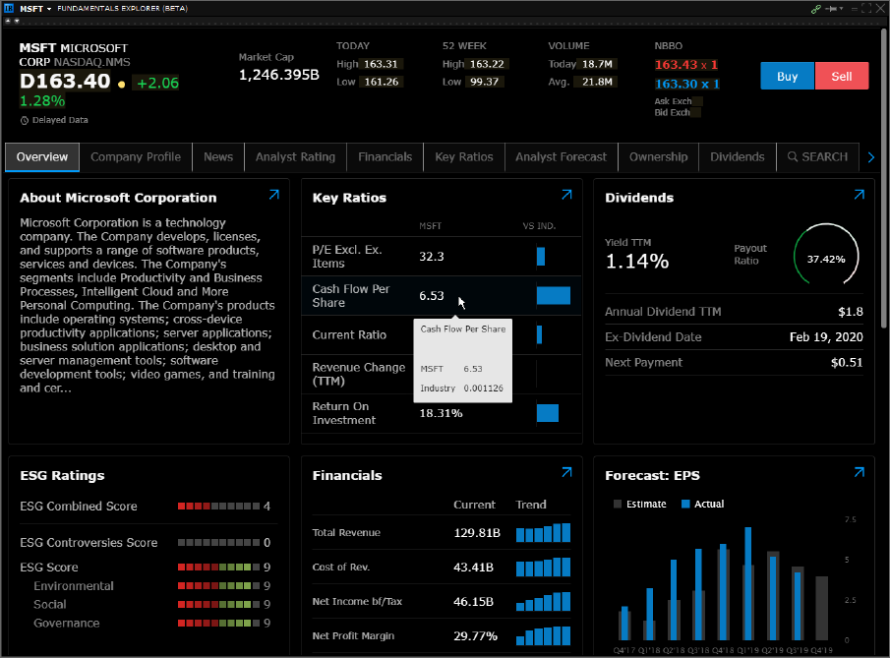The height and width of the screenshot is (658, 890).
Task: Click the Current Ratio industry bar
Action: (539, 335)
